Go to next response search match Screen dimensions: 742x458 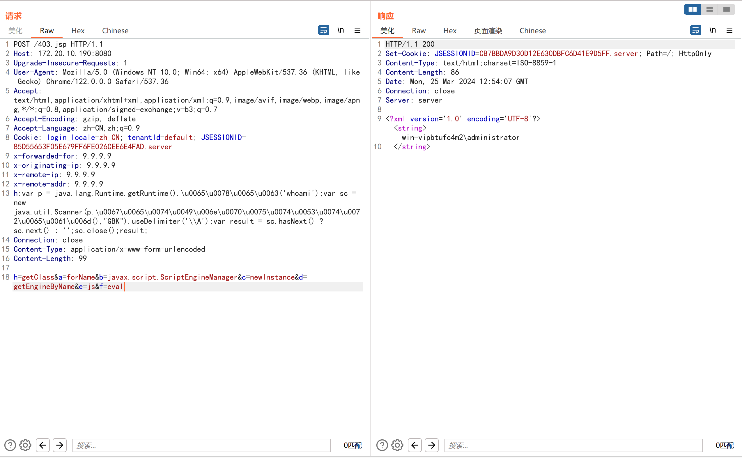pos(432,445)
